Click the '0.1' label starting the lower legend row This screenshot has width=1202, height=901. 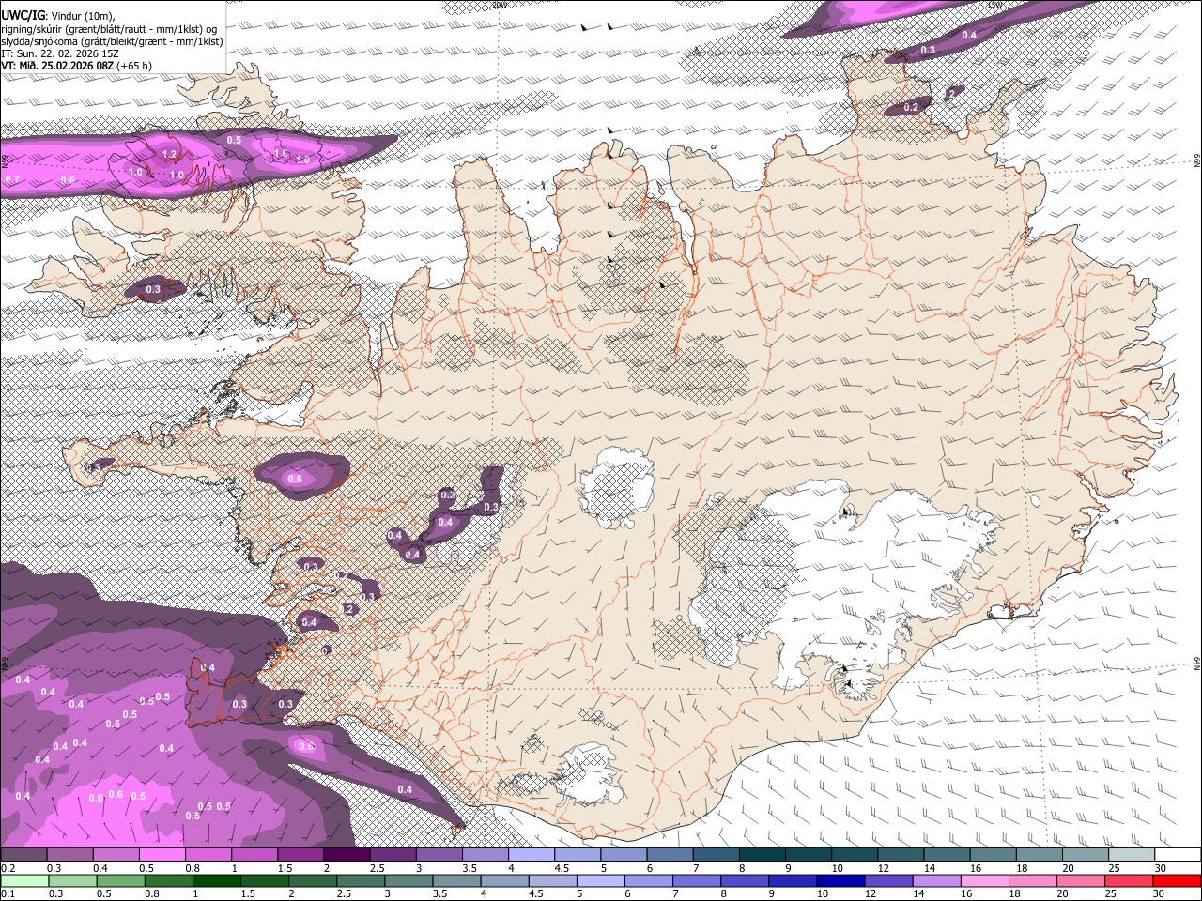(8, 893)
